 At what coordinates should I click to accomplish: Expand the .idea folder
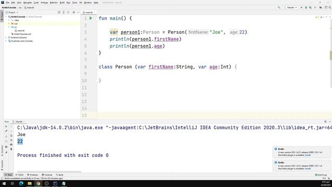(9, 20)
